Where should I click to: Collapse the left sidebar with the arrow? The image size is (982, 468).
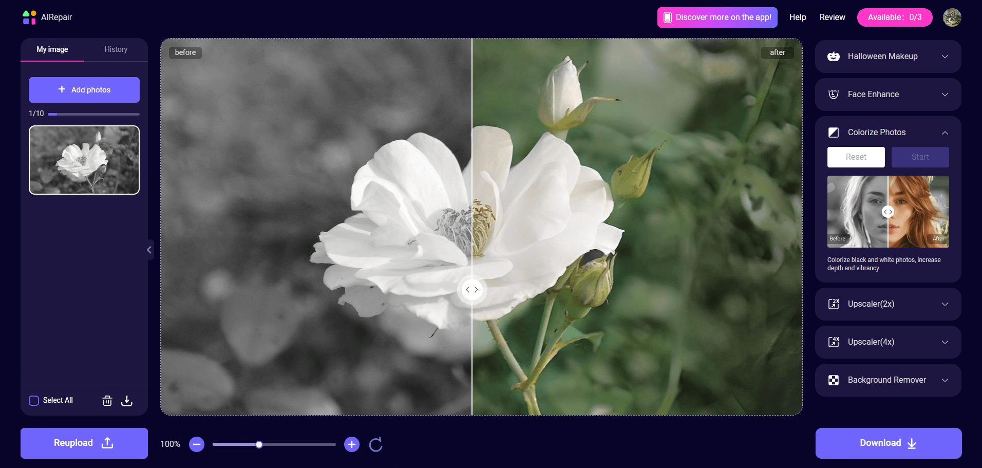(x=149, y=250)
